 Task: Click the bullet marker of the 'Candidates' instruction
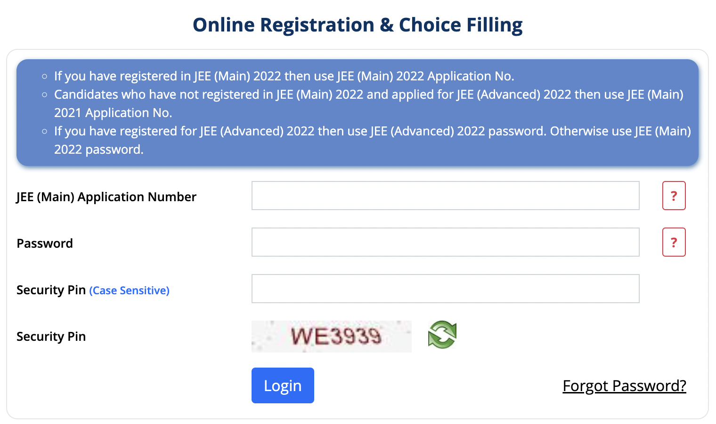tap(45, 94)
